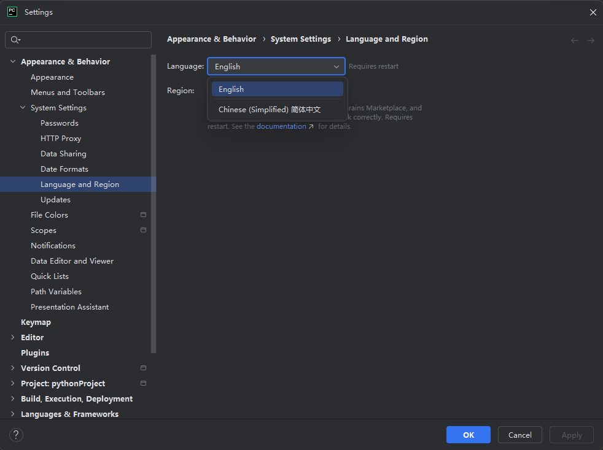Open Data Editor and Viewer settings
603x450 pixels.
72,261
